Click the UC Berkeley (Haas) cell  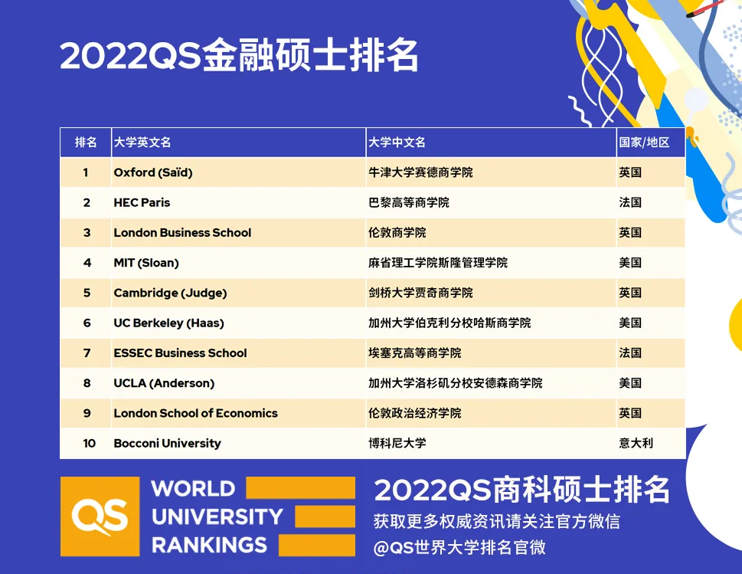pyautogui.click(x=238, y=323)
